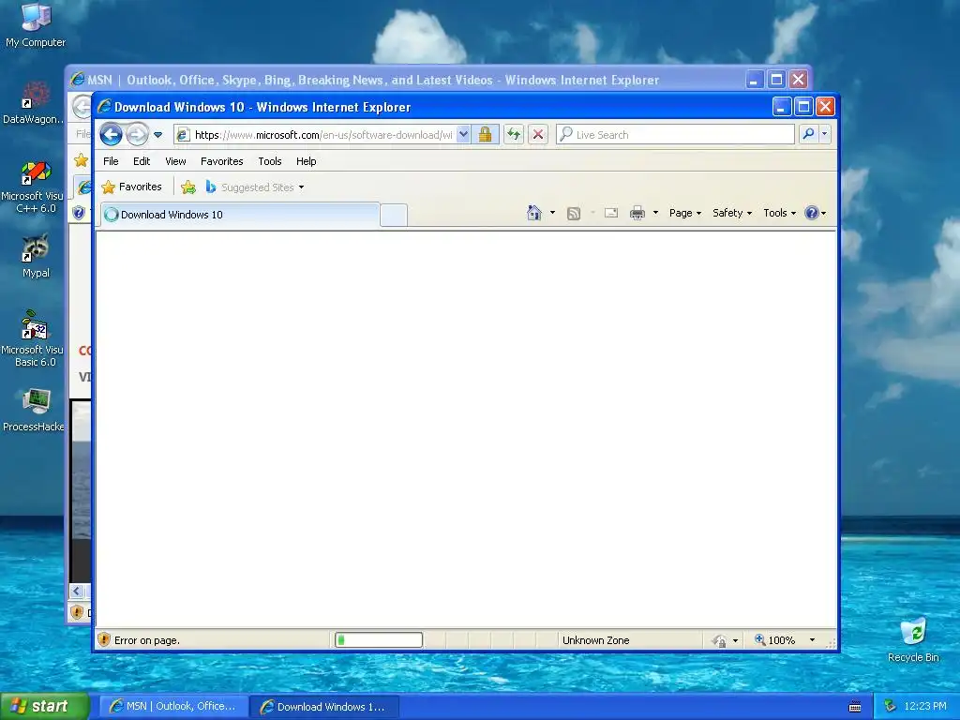Open the Tools menu in the menu bar

[269, 161]
